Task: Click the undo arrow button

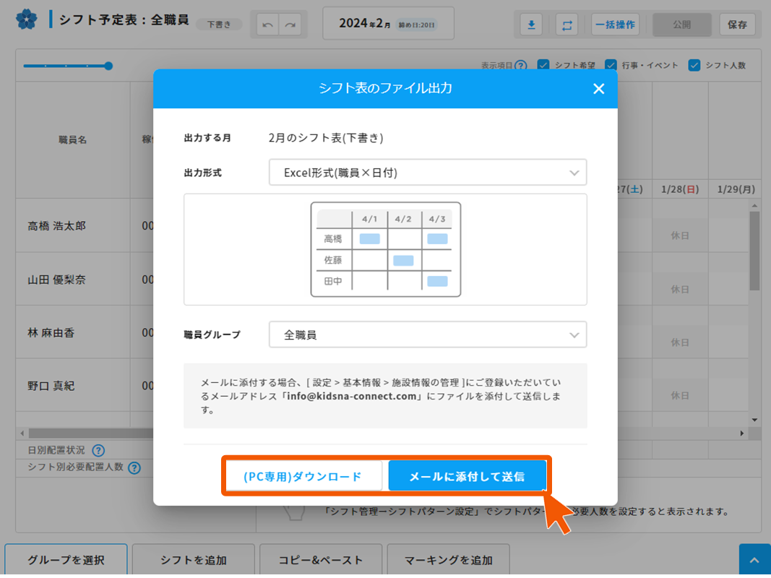Action: pyautogui.click(x=268, y=25)
